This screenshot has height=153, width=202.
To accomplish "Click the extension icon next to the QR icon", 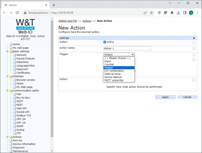I will pyautogui.click(x=166, y=12).
